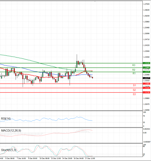Screen dimensions: 151x161
Task: Click the 6 Dec 08:00 time label
Action: (10, 158)
